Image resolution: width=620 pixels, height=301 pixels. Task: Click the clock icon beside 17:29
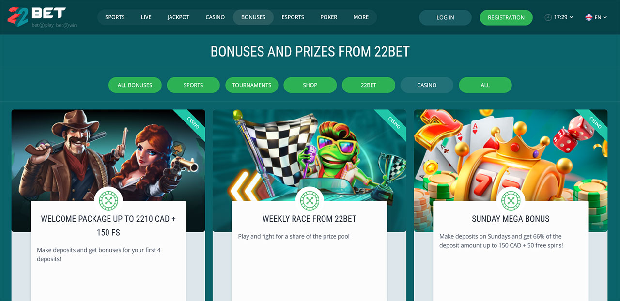pyautogui.click(x=548, y=17)
